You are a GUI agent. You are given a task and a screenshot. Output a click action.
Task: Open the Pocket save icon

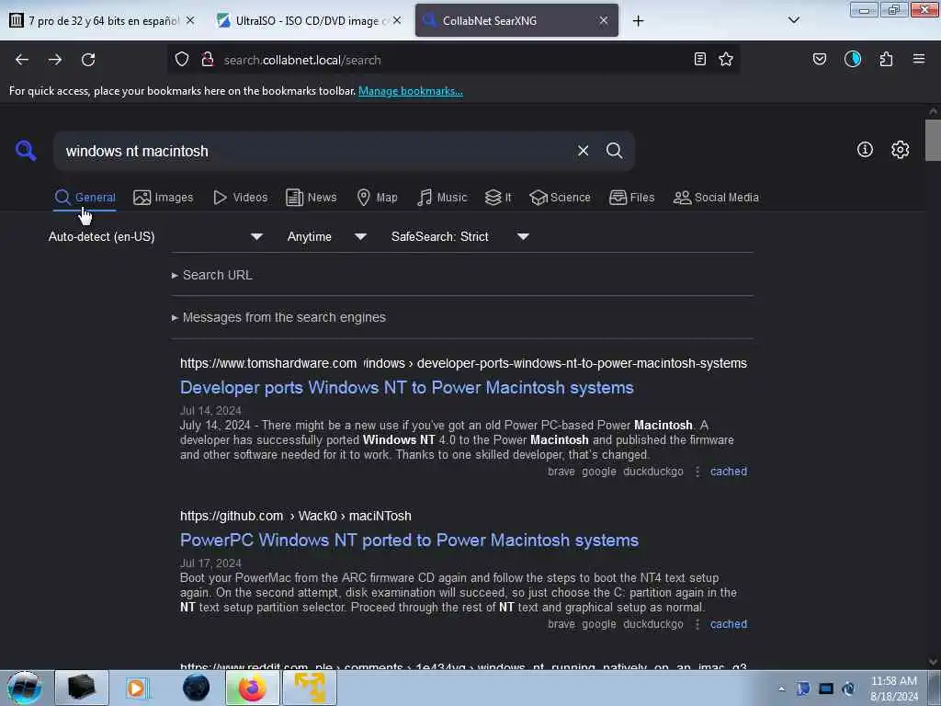point(820,59)
